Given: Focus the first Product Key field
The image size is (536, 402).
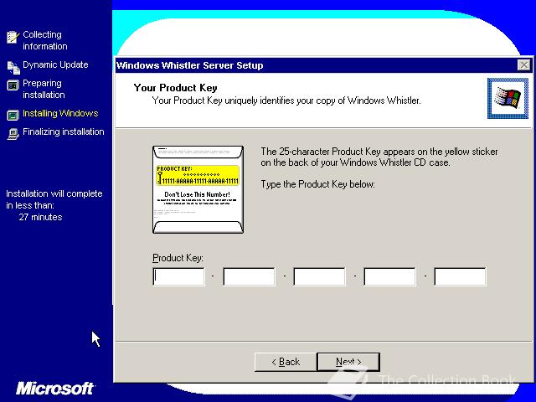Looking at the screenshot, I should pyautogui.click(x=178, y=276).
